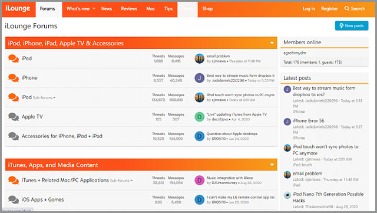Collapse the iTunes, Apps, and Media Content arrow
This screenshot has height=213, width=377.
pyautogui.click(x=272, y=165)
